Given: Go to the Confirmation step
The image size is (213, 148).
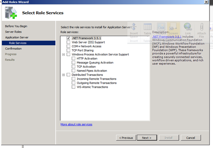Looking at the screenshot, I should pyautogui.click(x=13, y=49).
